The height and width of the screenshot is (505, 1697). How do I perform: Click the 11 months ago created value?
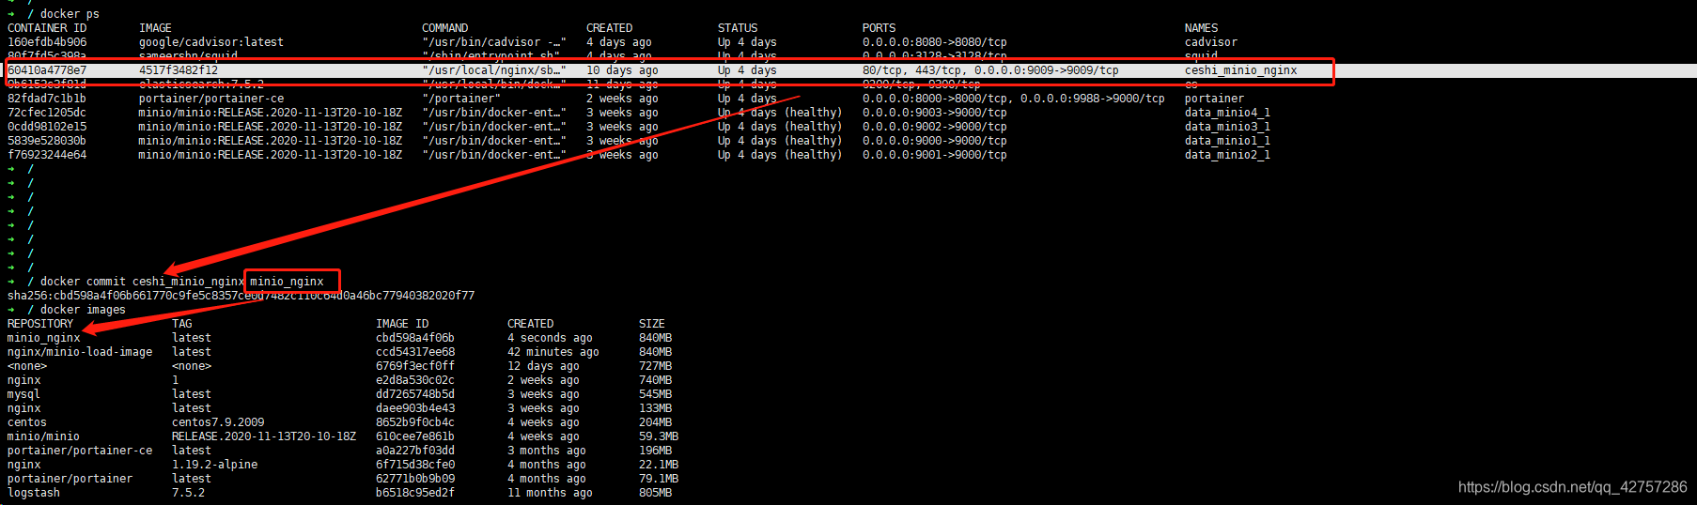tap(550, 493)
